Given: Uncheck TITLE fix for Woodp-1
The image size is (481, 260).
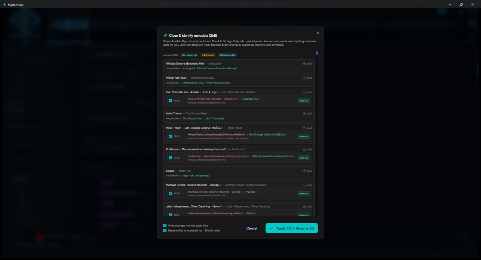Looking at the screenshot, I should (170, 193).
